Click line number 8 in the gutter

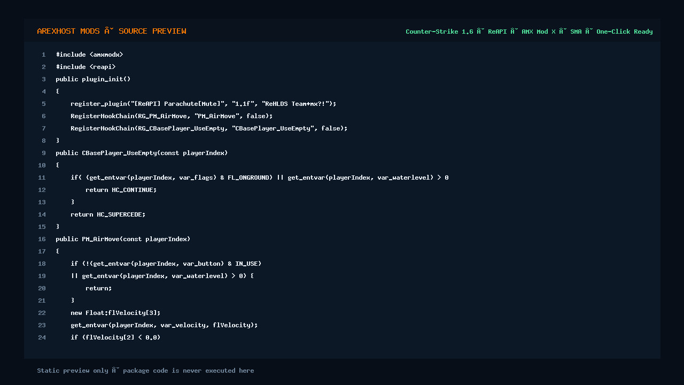coord(44,141)
